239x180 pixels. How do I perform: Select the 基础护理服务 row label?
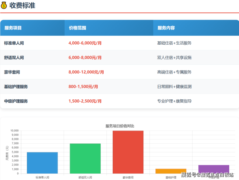tap(16, 87)
